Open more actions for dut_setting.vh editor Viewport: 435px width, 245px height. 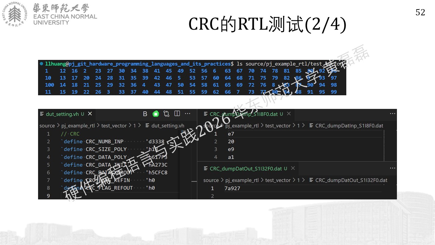point(188,114)
